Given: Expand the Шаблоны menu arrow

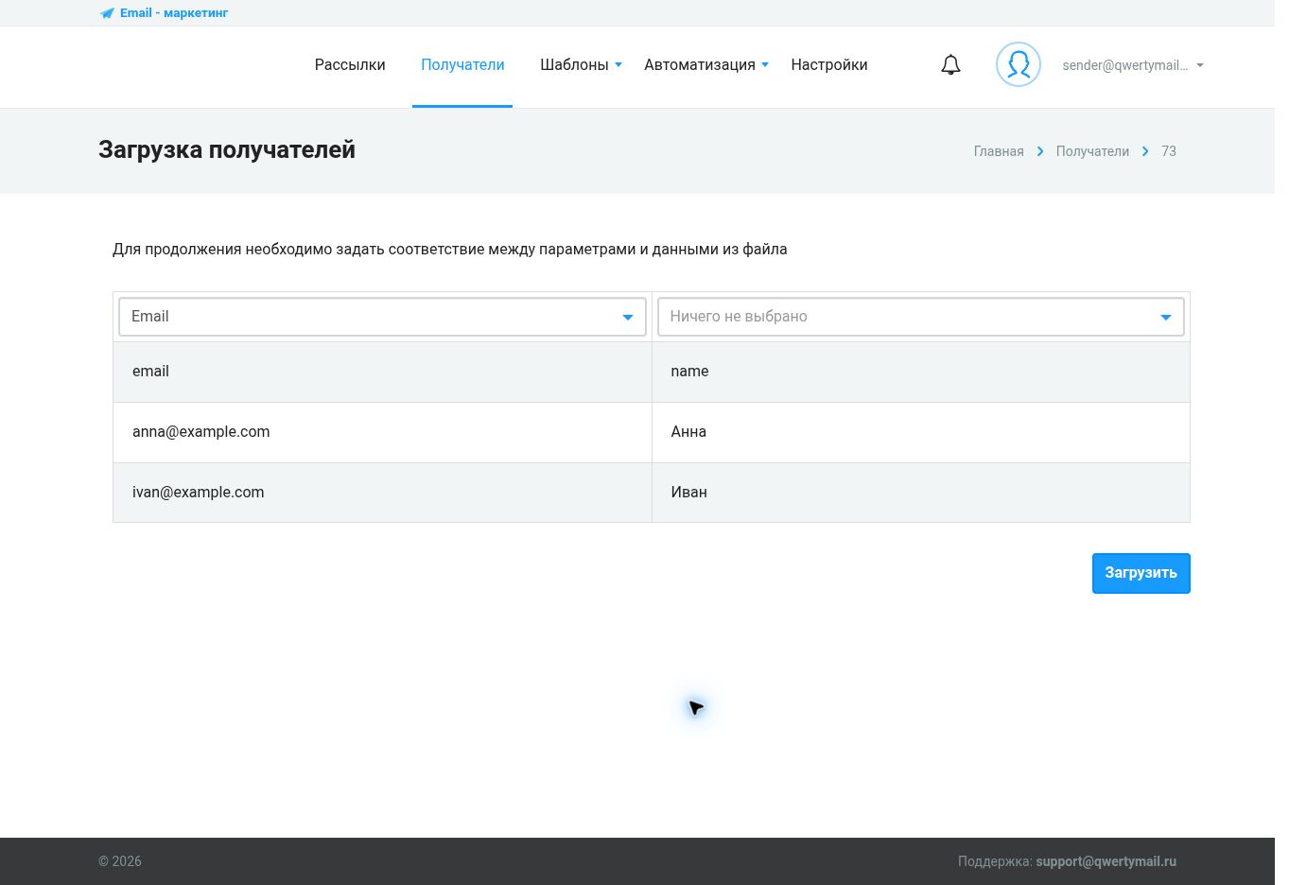Looking at the screenshot, I should (618, 65).
